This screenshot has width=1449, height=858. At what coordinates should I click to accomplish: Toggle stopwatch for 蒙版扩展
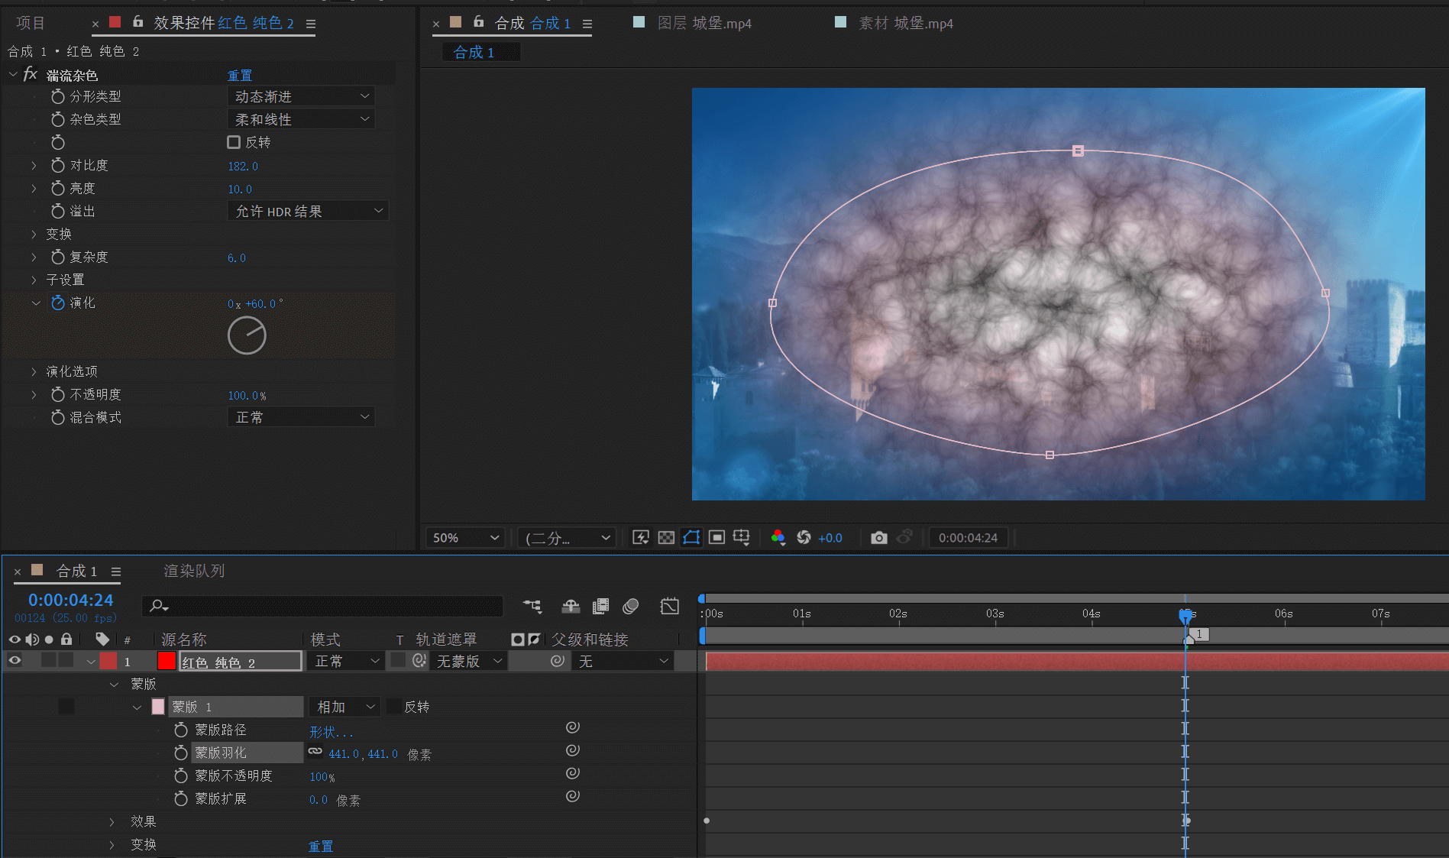181,798
